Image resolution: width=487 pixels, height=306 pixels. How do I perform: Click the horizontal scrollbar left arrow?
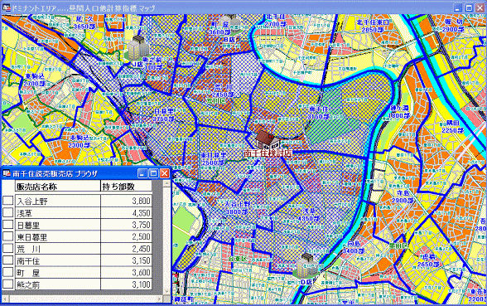pyautogui.click(x=5, y=299)
